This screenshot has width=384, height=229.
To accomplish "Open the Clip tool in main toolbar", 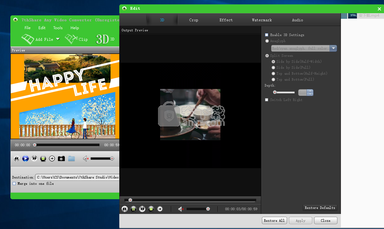I will (76, 39).
